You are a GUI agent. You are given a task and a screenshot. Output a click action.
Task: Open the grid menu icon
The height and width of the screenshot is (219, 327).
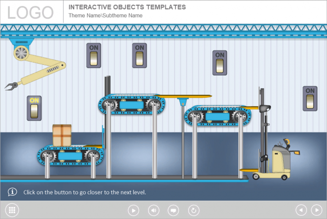click(x=12, y=210)
